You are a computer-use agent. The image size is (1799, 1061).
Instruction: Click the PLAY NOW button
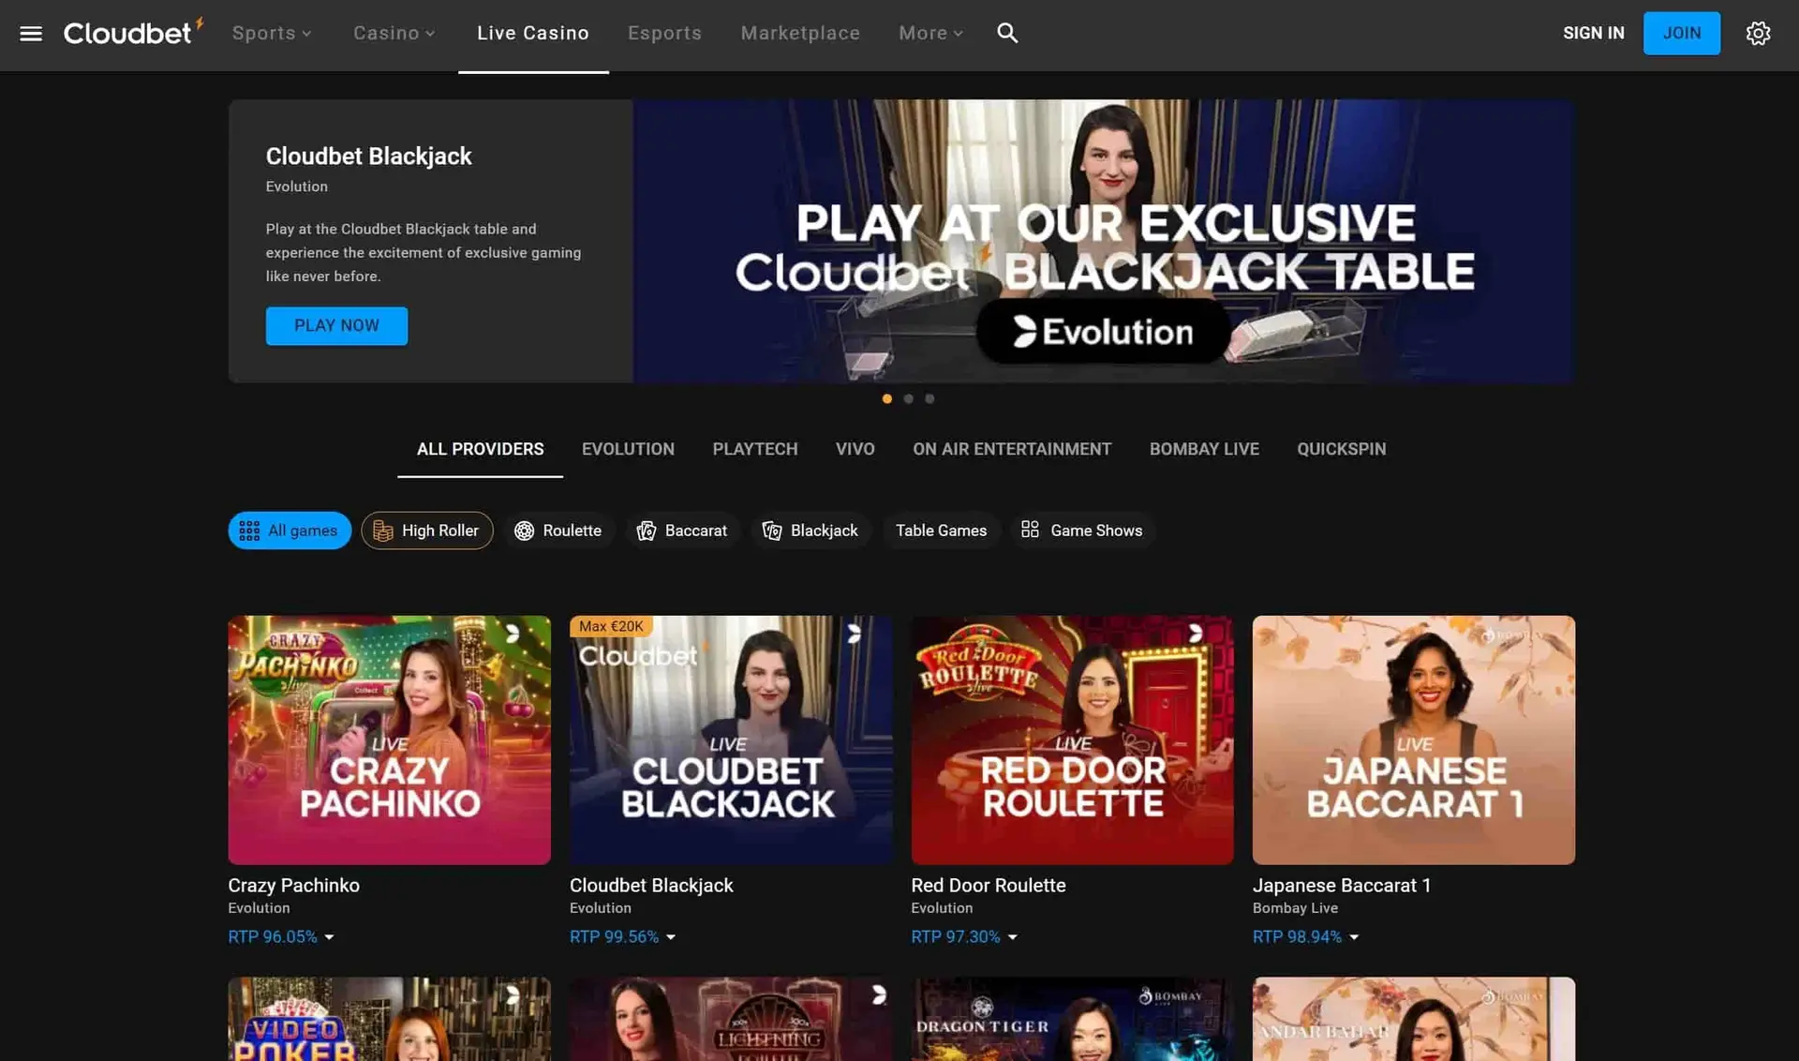[x=335, y=325]
